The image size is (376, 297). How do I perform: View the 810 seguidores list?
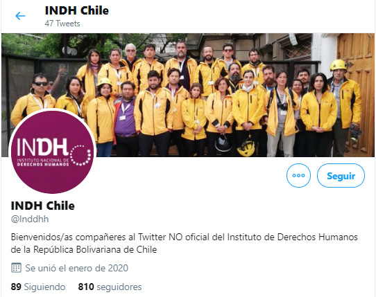(110, 287)
